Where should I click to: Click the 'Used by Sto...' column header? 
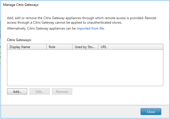coord(85,47)
